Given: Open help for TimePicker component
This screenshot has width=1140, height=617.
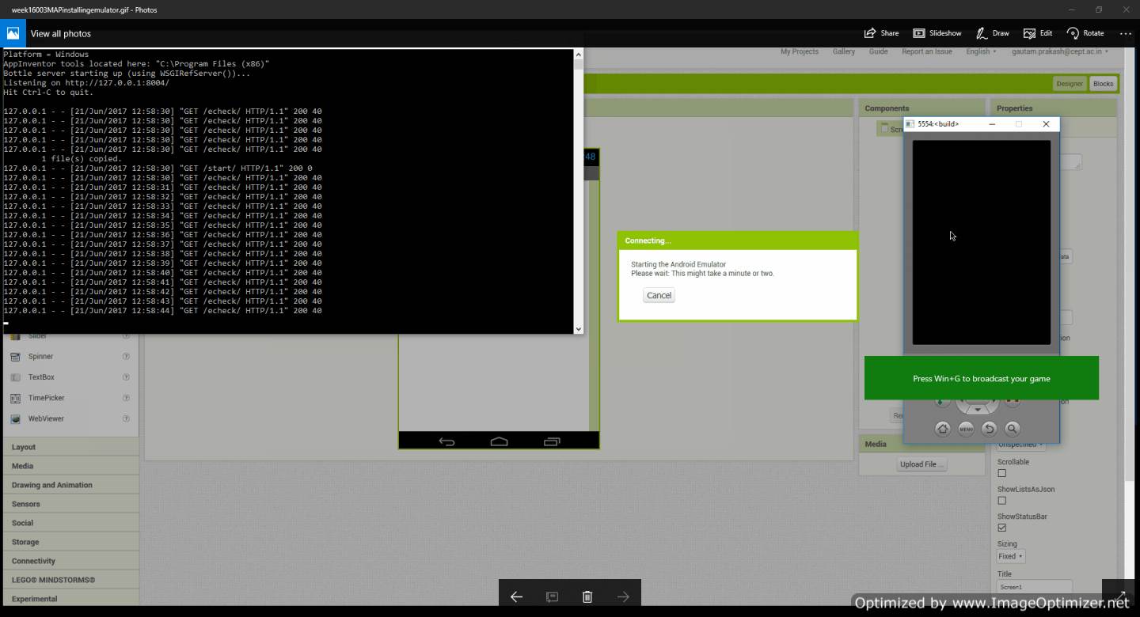Looking at the screenshot, I should [x=126, y=398].
